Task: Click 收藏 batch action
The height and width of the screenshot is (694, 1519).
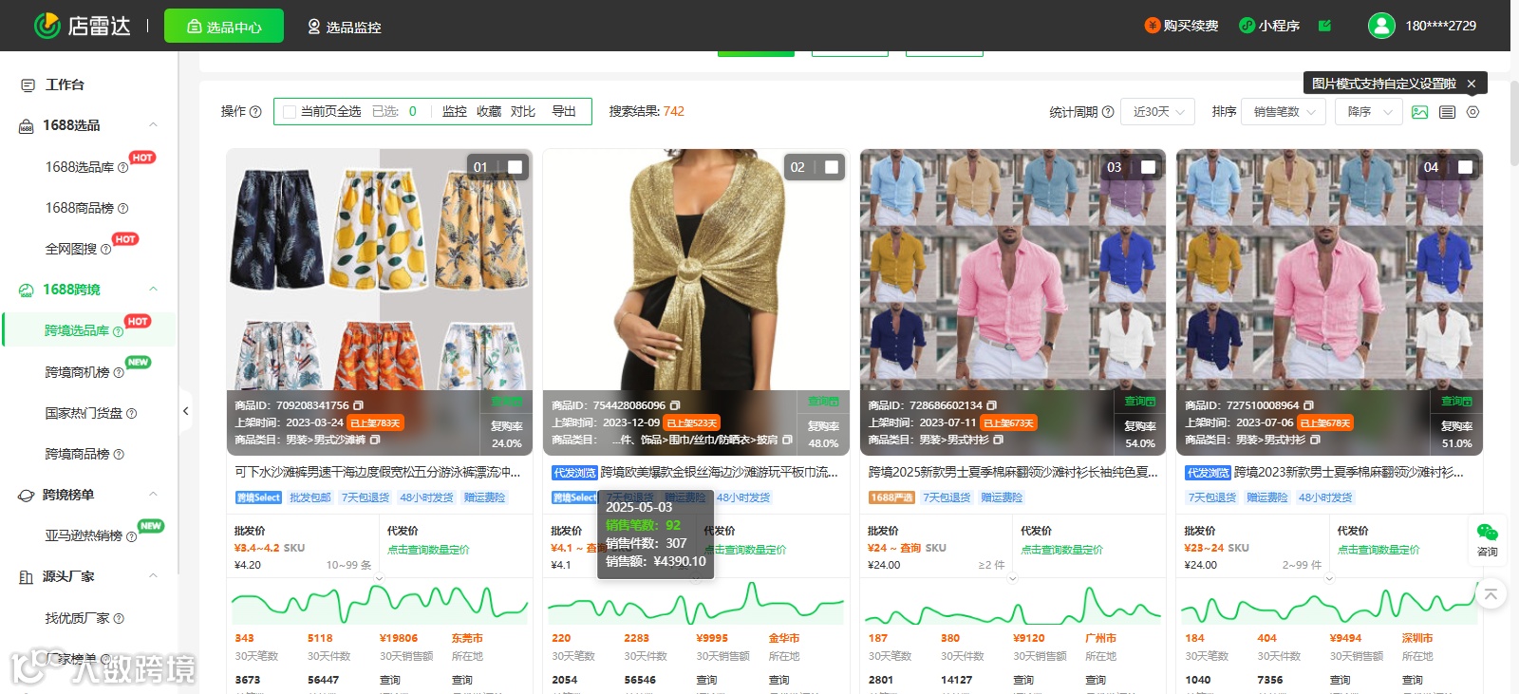Action: [x=489, y=112]
